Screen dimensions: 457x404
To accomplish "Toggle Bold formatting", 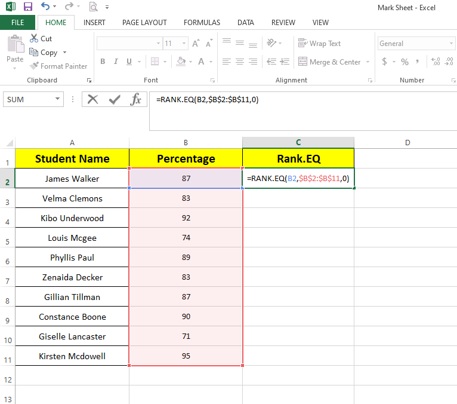I will (103, 62).
